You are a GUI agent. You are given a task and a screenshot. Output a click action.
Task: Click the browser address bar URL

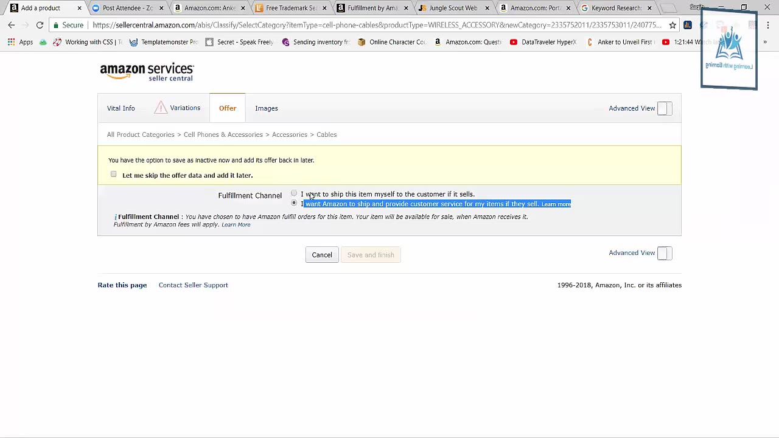(377, 25)
